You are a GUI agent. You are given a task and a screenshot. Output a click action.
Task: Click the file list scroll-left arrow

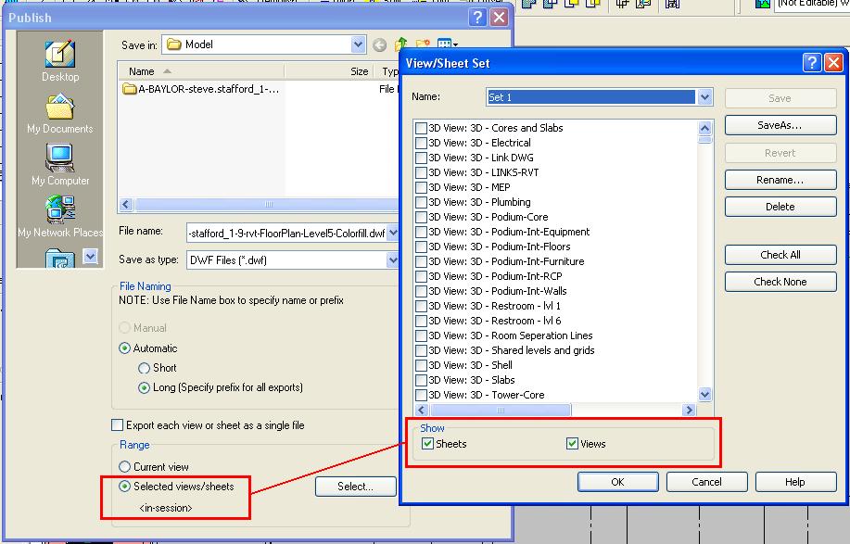pos(126,204)
